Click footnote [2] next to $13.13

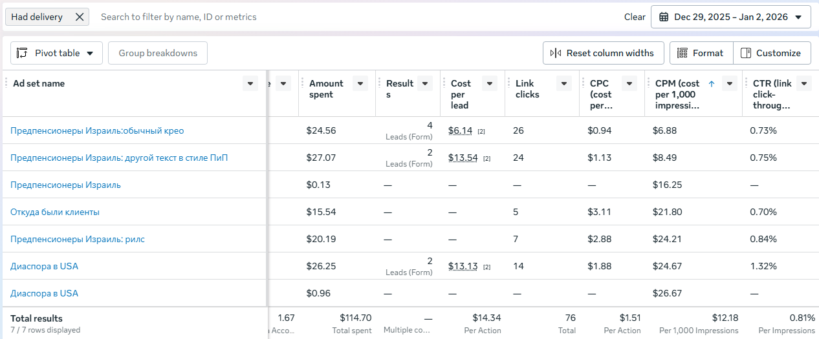(487, 267)
